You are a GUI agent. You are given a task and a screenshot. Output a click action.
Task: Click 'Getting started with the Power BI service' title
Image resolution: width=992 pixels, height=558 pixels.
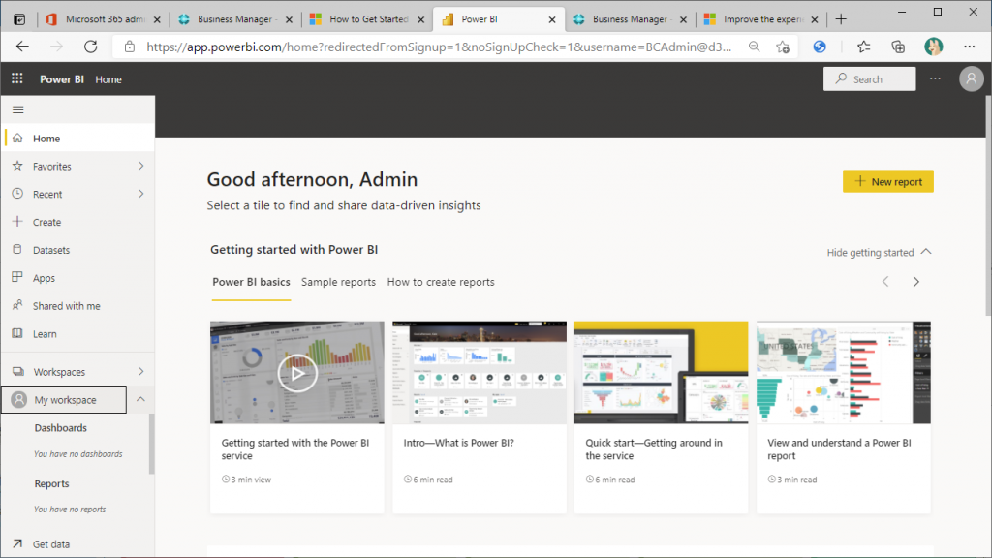tap(294, 449)
